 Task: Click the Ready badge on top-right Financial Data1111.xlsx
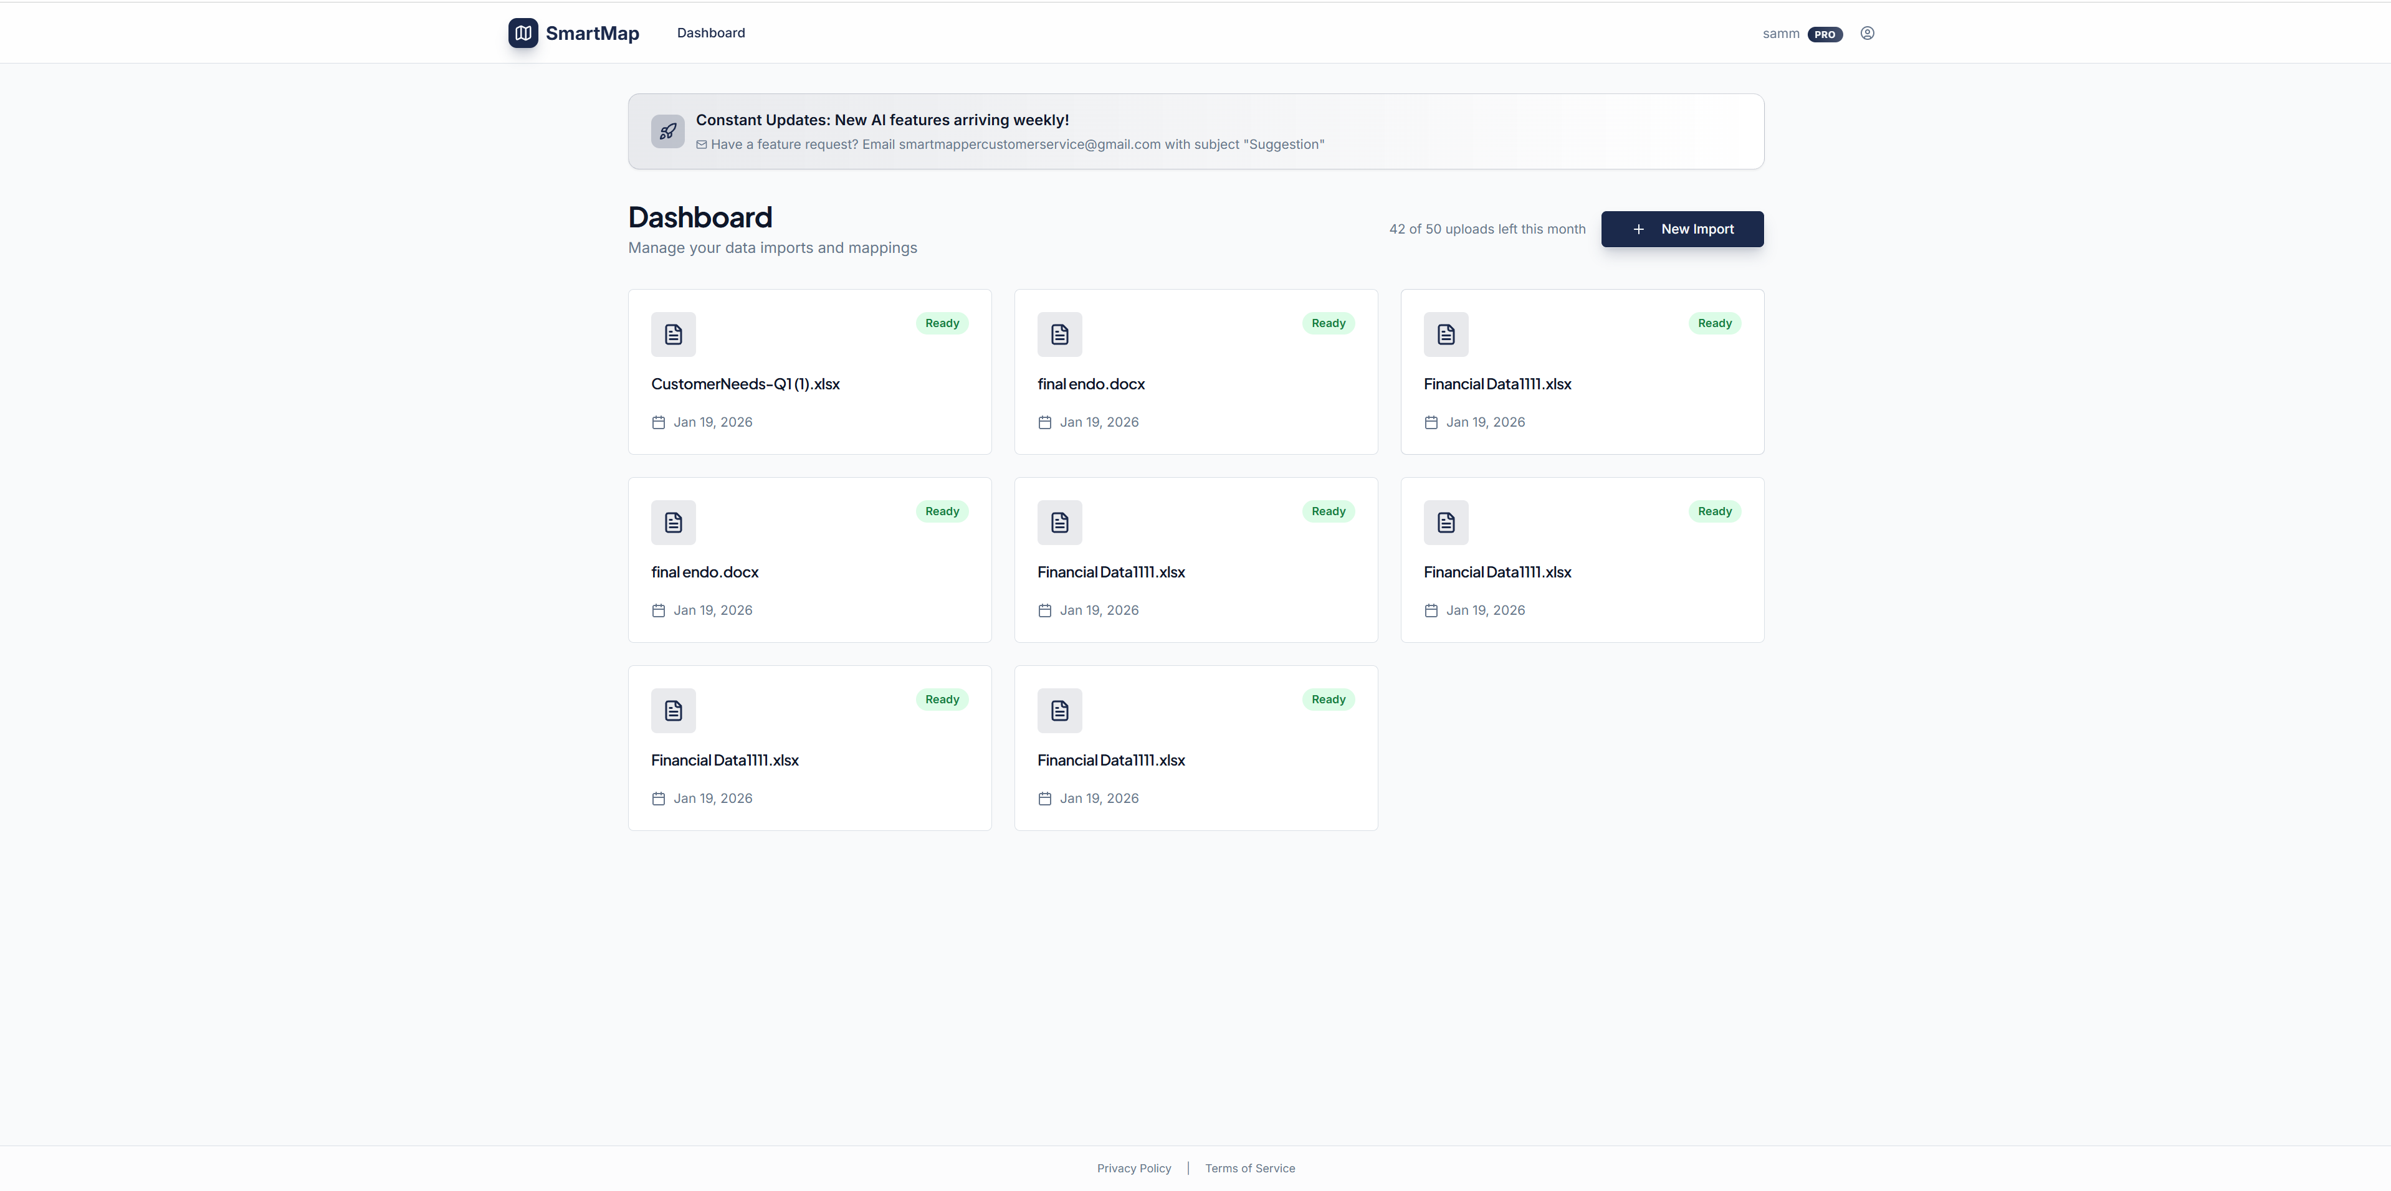point(1714,323)
